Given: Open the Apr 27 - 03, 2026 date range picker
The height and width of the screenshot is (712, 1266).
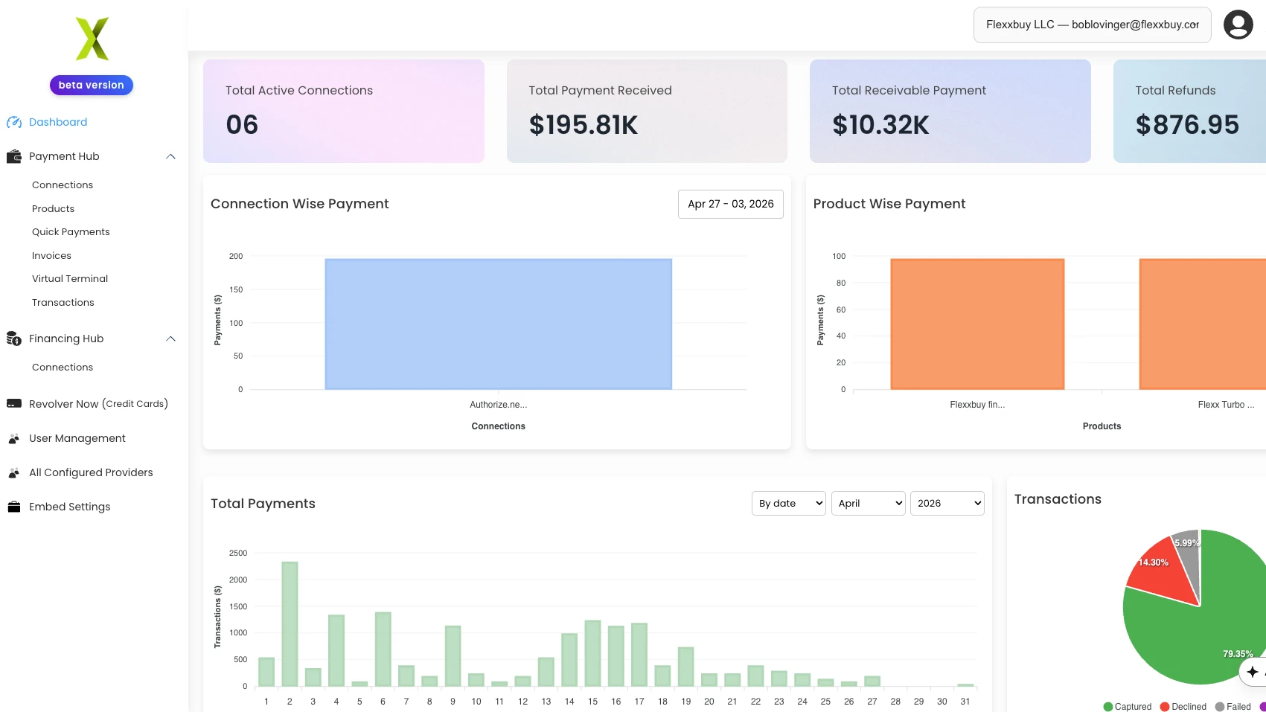Looking at the screenshot, I should pyautogui.click(x=731, y=204).
